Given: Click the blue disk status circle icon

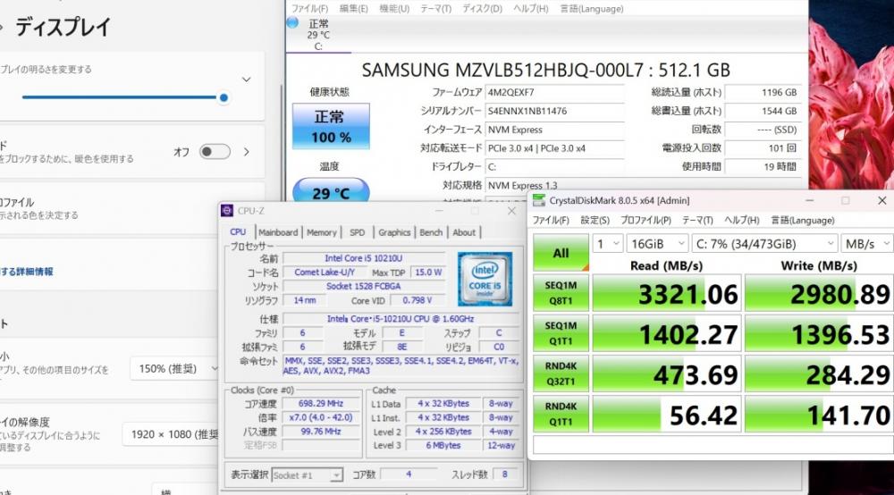Looking at the screenshot, I should click(292, 23).
